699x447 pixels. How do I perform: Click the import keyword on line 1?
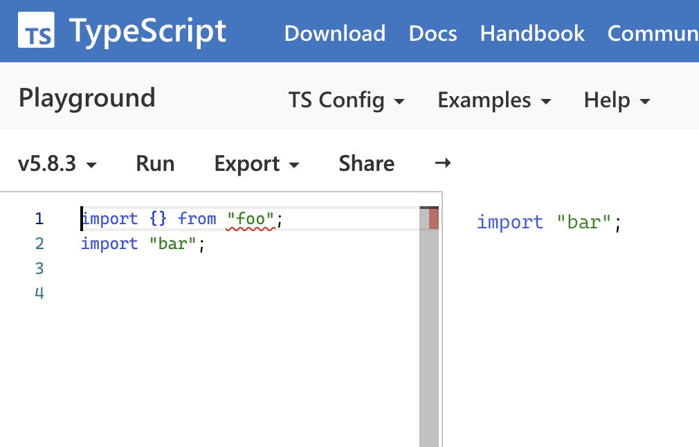tap(109, 219)
